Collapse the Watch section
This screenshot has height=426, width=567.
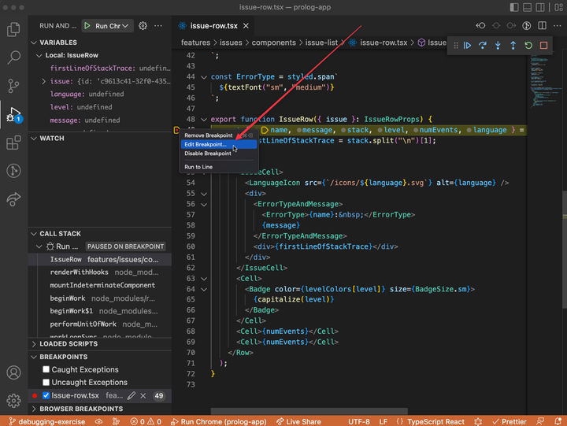(52, 139)
